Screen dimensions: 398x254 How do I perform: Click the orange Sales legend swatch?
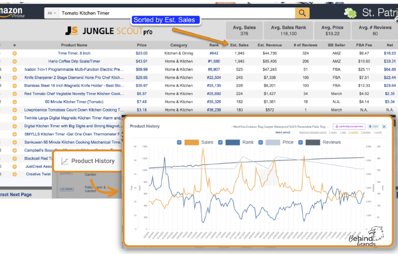click(192, 142)
